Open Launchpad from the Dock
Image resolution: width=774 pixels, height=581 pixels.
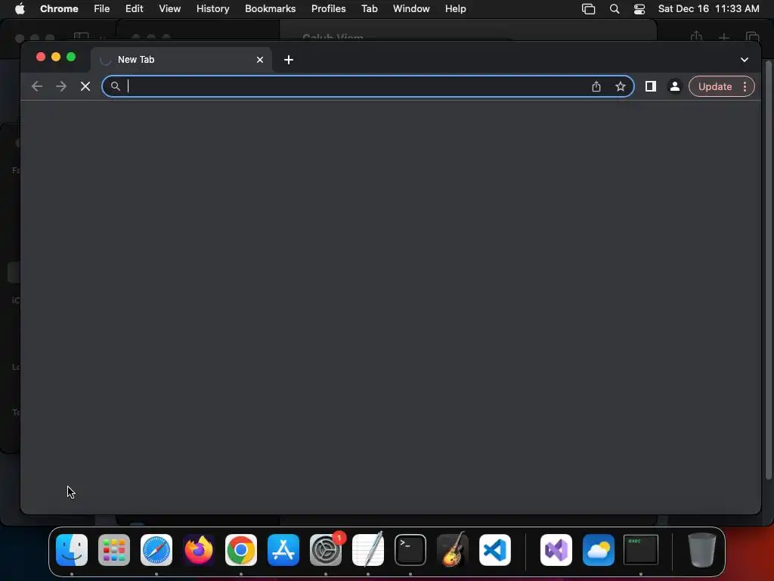coord(114,550)
